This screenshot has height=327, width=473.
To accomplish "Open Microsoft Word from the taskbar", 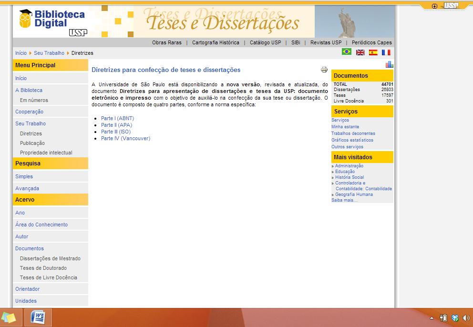I will pos(38,317).
